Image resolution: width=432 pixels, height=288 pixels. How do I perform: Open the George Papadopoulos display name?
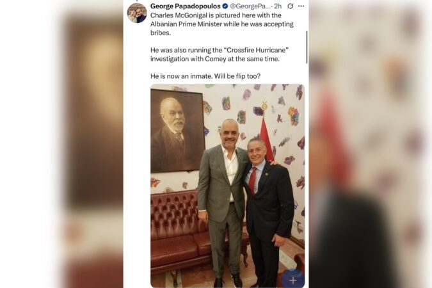(186, 6)
